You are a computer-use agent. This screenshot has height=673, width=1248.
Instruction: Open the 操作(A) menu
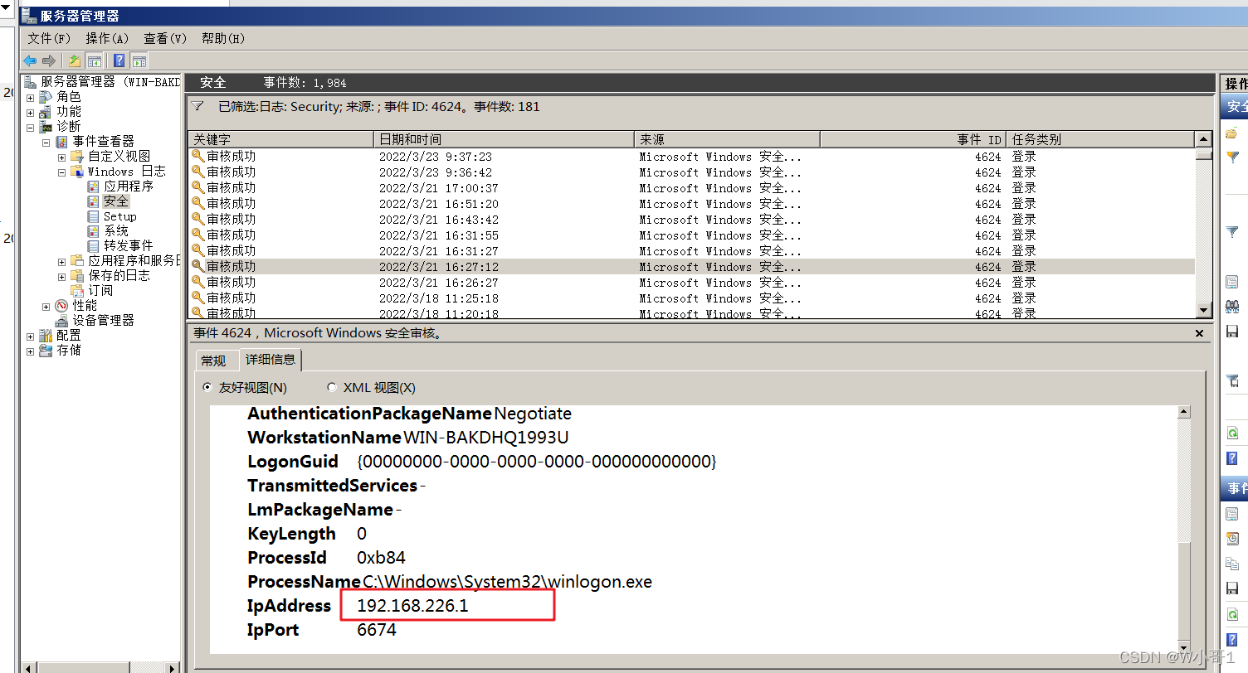coord(107,38)
